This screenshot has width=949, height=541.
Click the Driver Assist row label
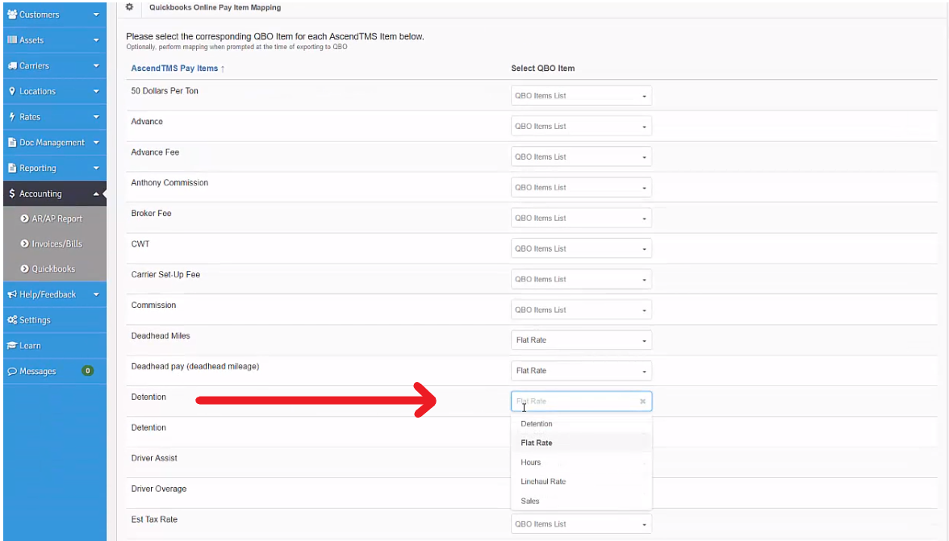coord(154,458)
